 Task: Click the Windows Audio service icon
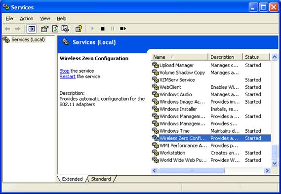[x=156, y=94]
